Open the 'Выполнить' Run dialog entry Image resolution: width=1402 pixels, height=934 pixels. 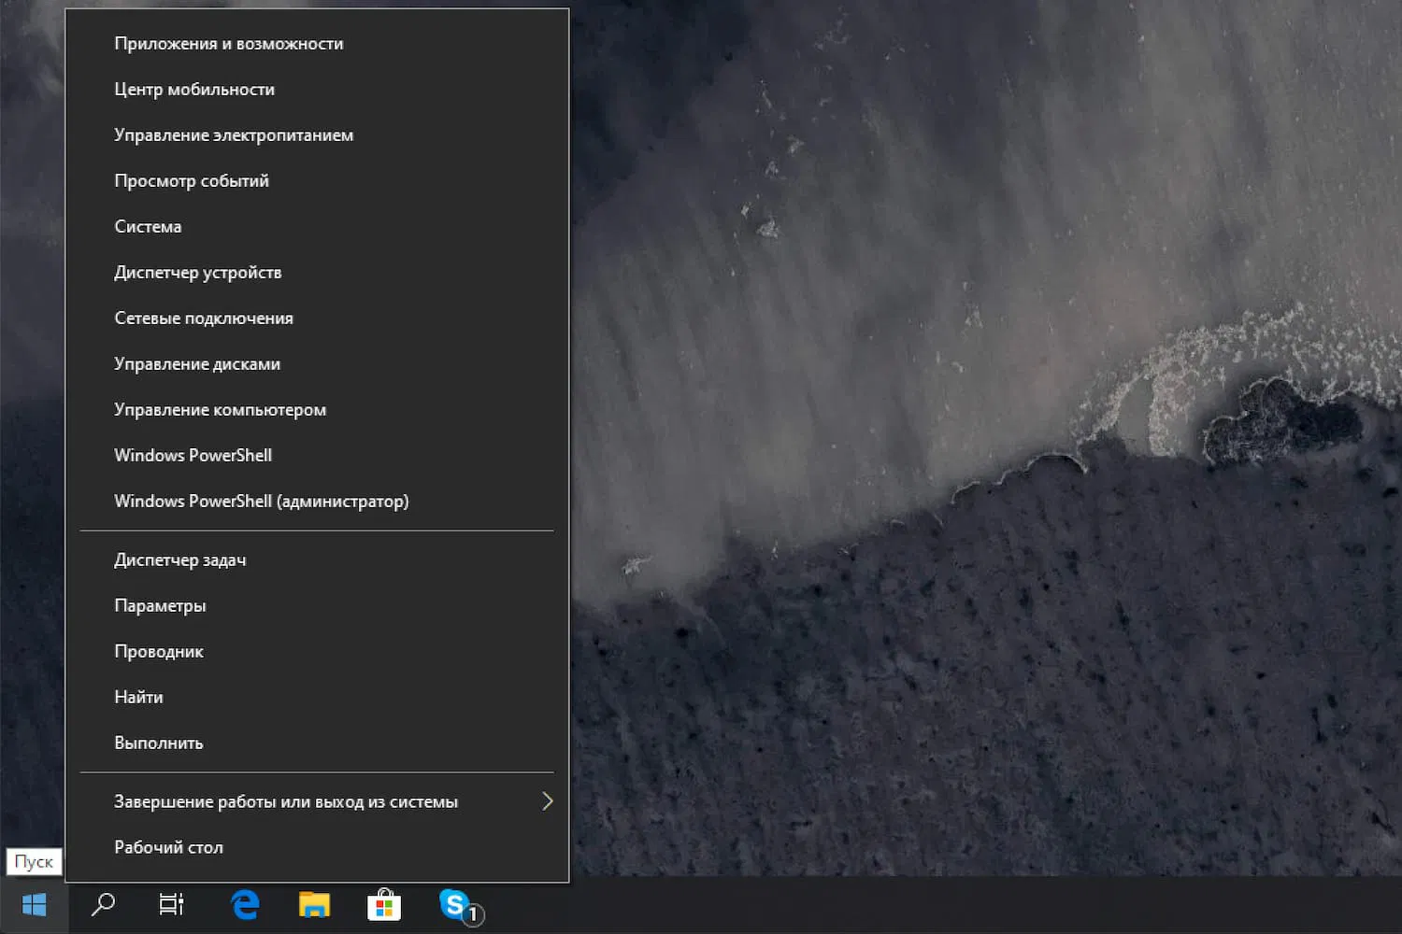point(317,743)
